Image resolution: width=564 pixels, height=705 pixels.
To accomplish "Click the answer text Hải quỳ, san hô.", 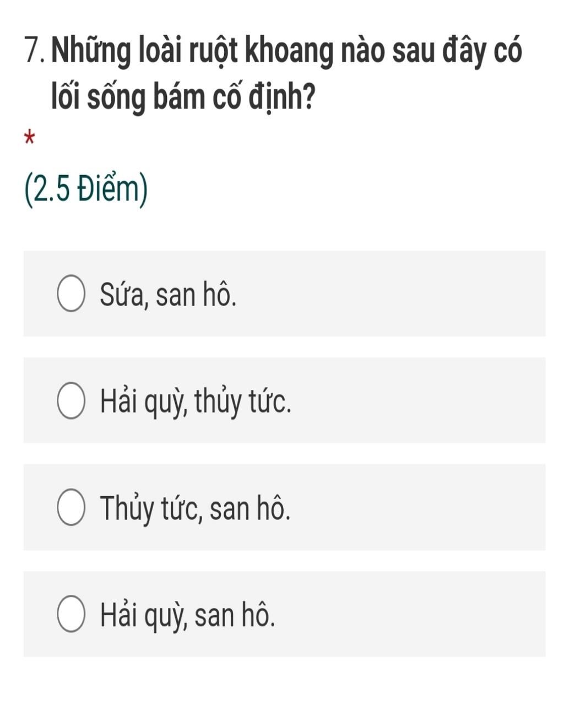I will tap(187, 616).
